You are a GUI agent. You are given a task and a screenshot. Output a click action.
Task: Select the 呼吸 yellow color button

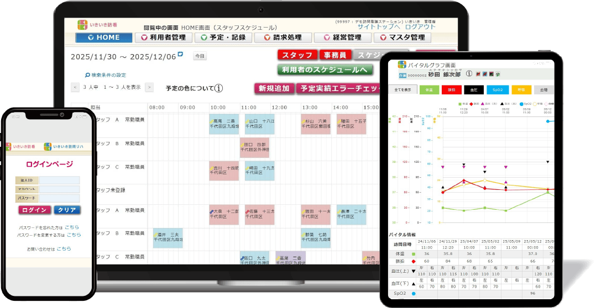[x=520, y=90]
